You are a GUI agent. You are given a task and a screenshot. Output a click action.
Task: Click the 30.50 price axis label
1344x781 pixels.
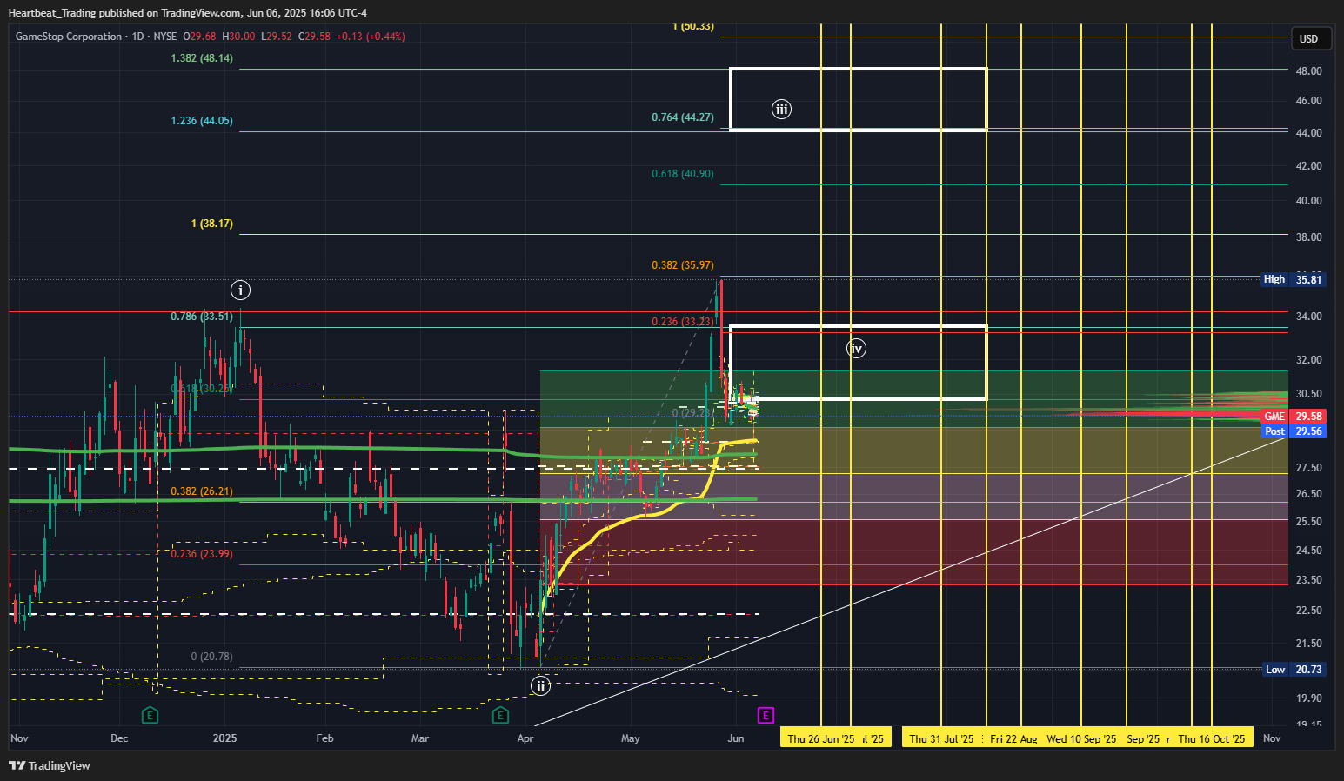(1308, 394)
